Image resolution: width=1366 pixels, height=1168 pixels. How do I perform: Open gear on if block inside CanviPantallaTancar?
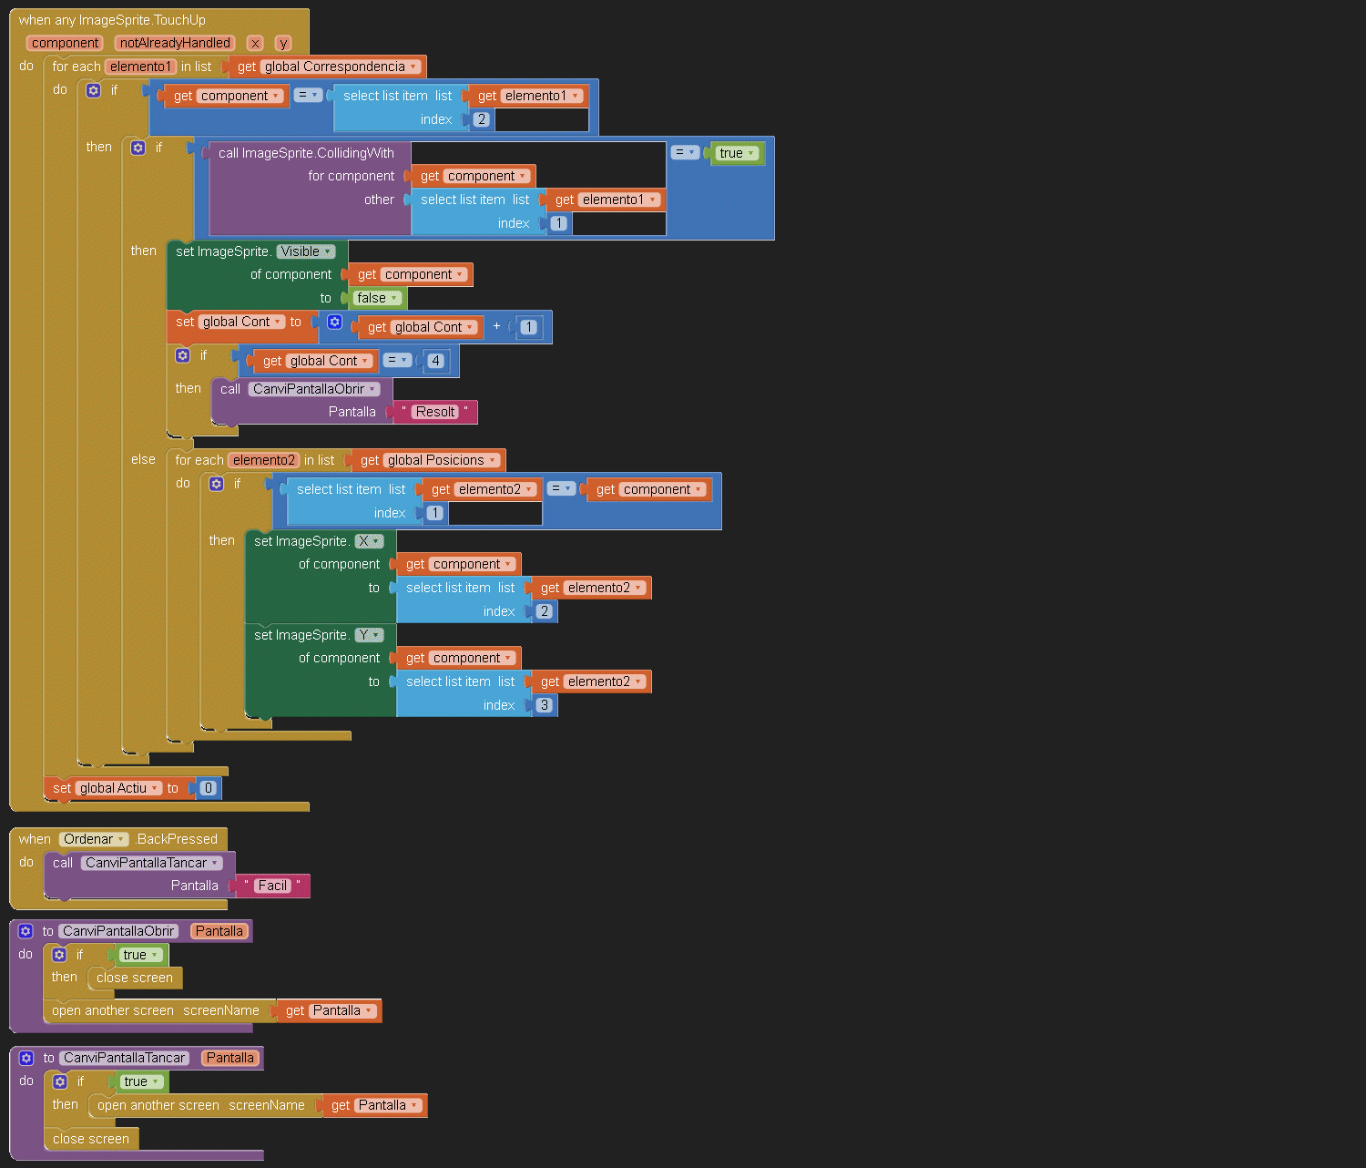60,1081
